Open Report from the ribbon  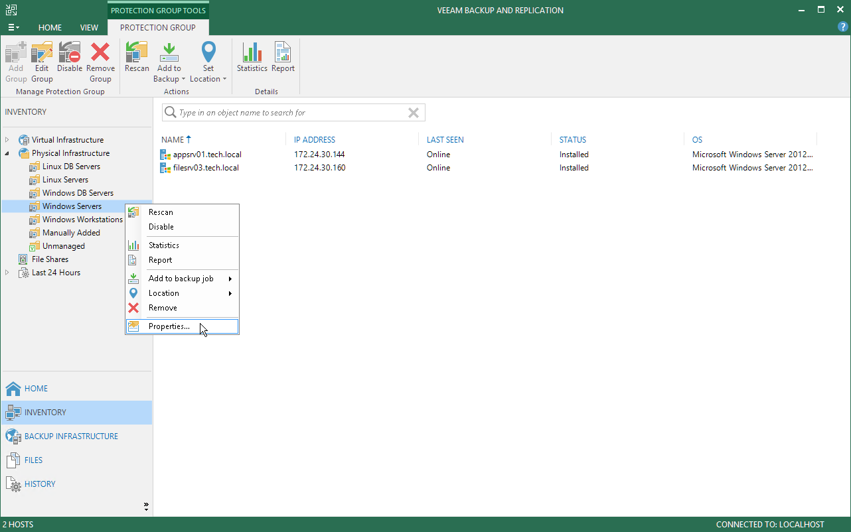coord(283,57)
